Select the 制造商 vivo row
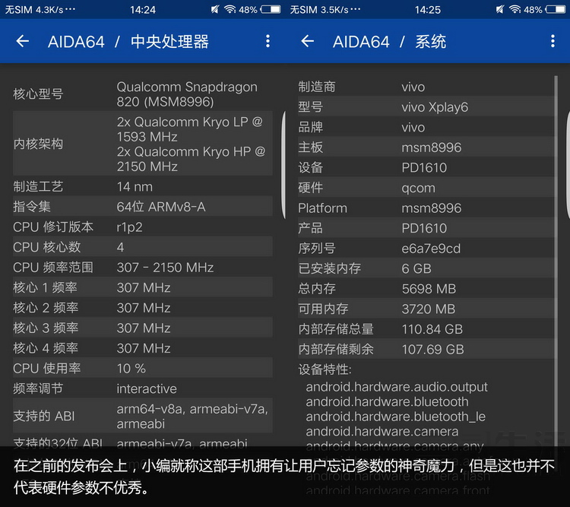Image resolution: width=570 pixels, height=507 pixels. 426,87
